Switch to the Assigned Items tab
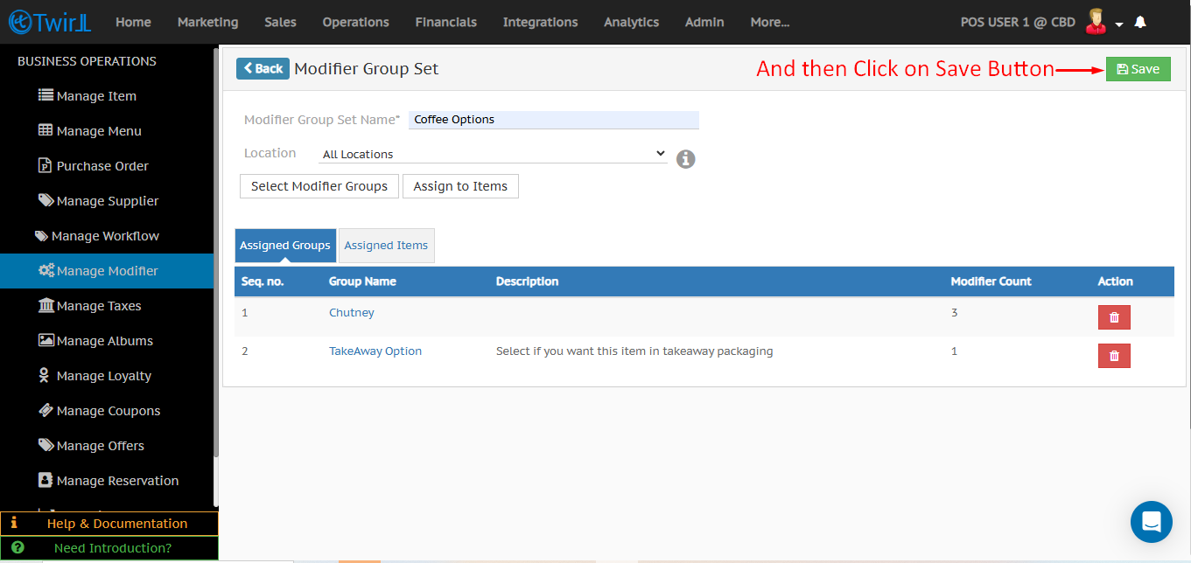Image resolution: width=1191 pixels, height=563 pixels. [x=386, y=246]
